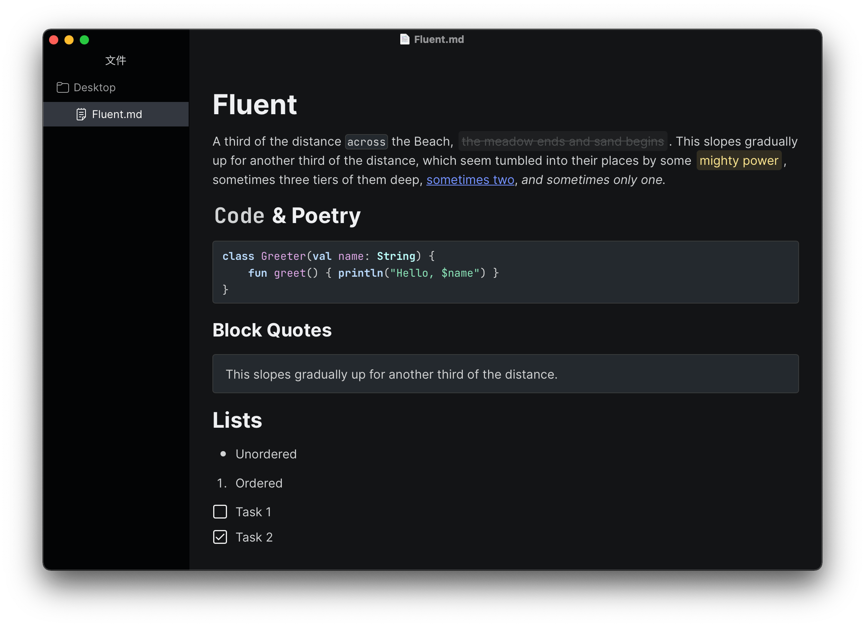Click the Fluent.md window title text
The width and height of the screenshot is (865, 627).
tap(439, 39)
